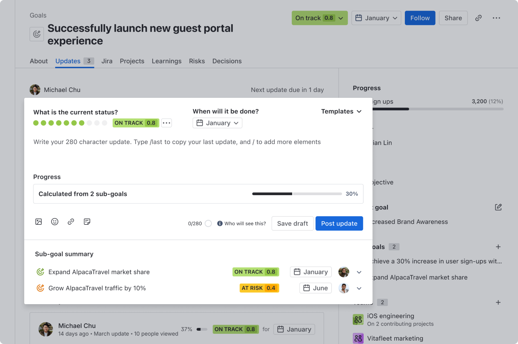Click the insert link icon in editor

pos(71,222)
